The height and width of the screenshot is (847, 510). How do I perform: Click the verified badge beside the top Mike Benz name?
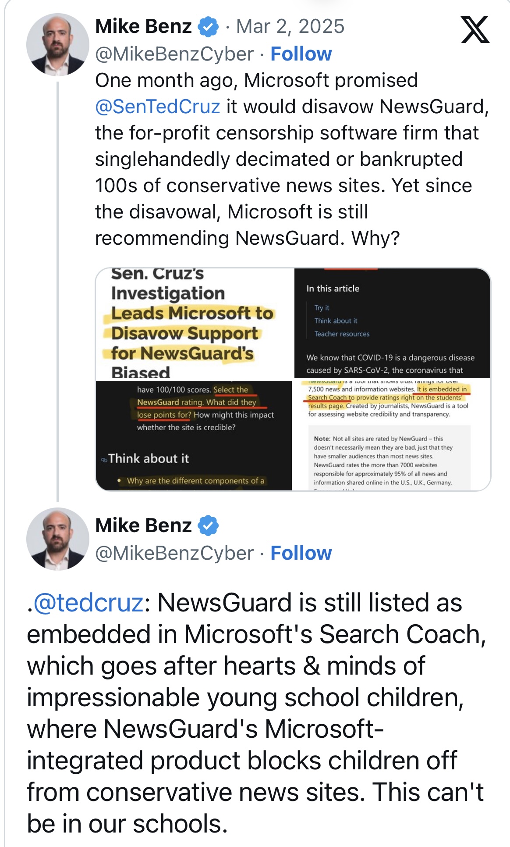[208, 27]
